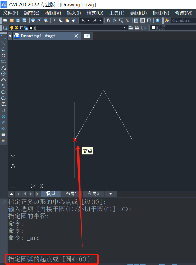Select the Rectangle tool

tap(3, 61)
